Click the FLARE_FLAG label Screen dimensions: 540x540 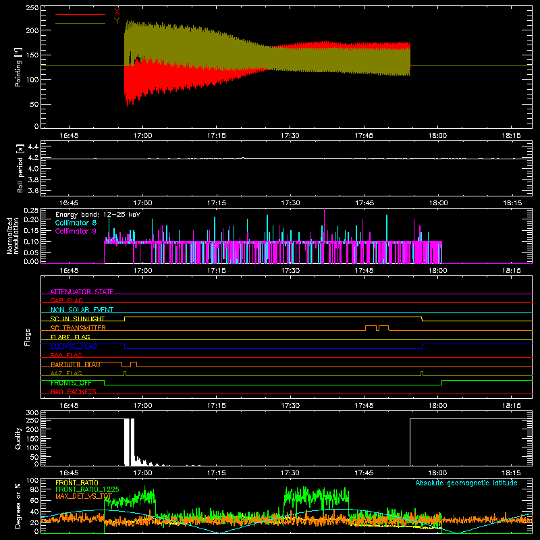pyautogui.click(x=70, y=337)
